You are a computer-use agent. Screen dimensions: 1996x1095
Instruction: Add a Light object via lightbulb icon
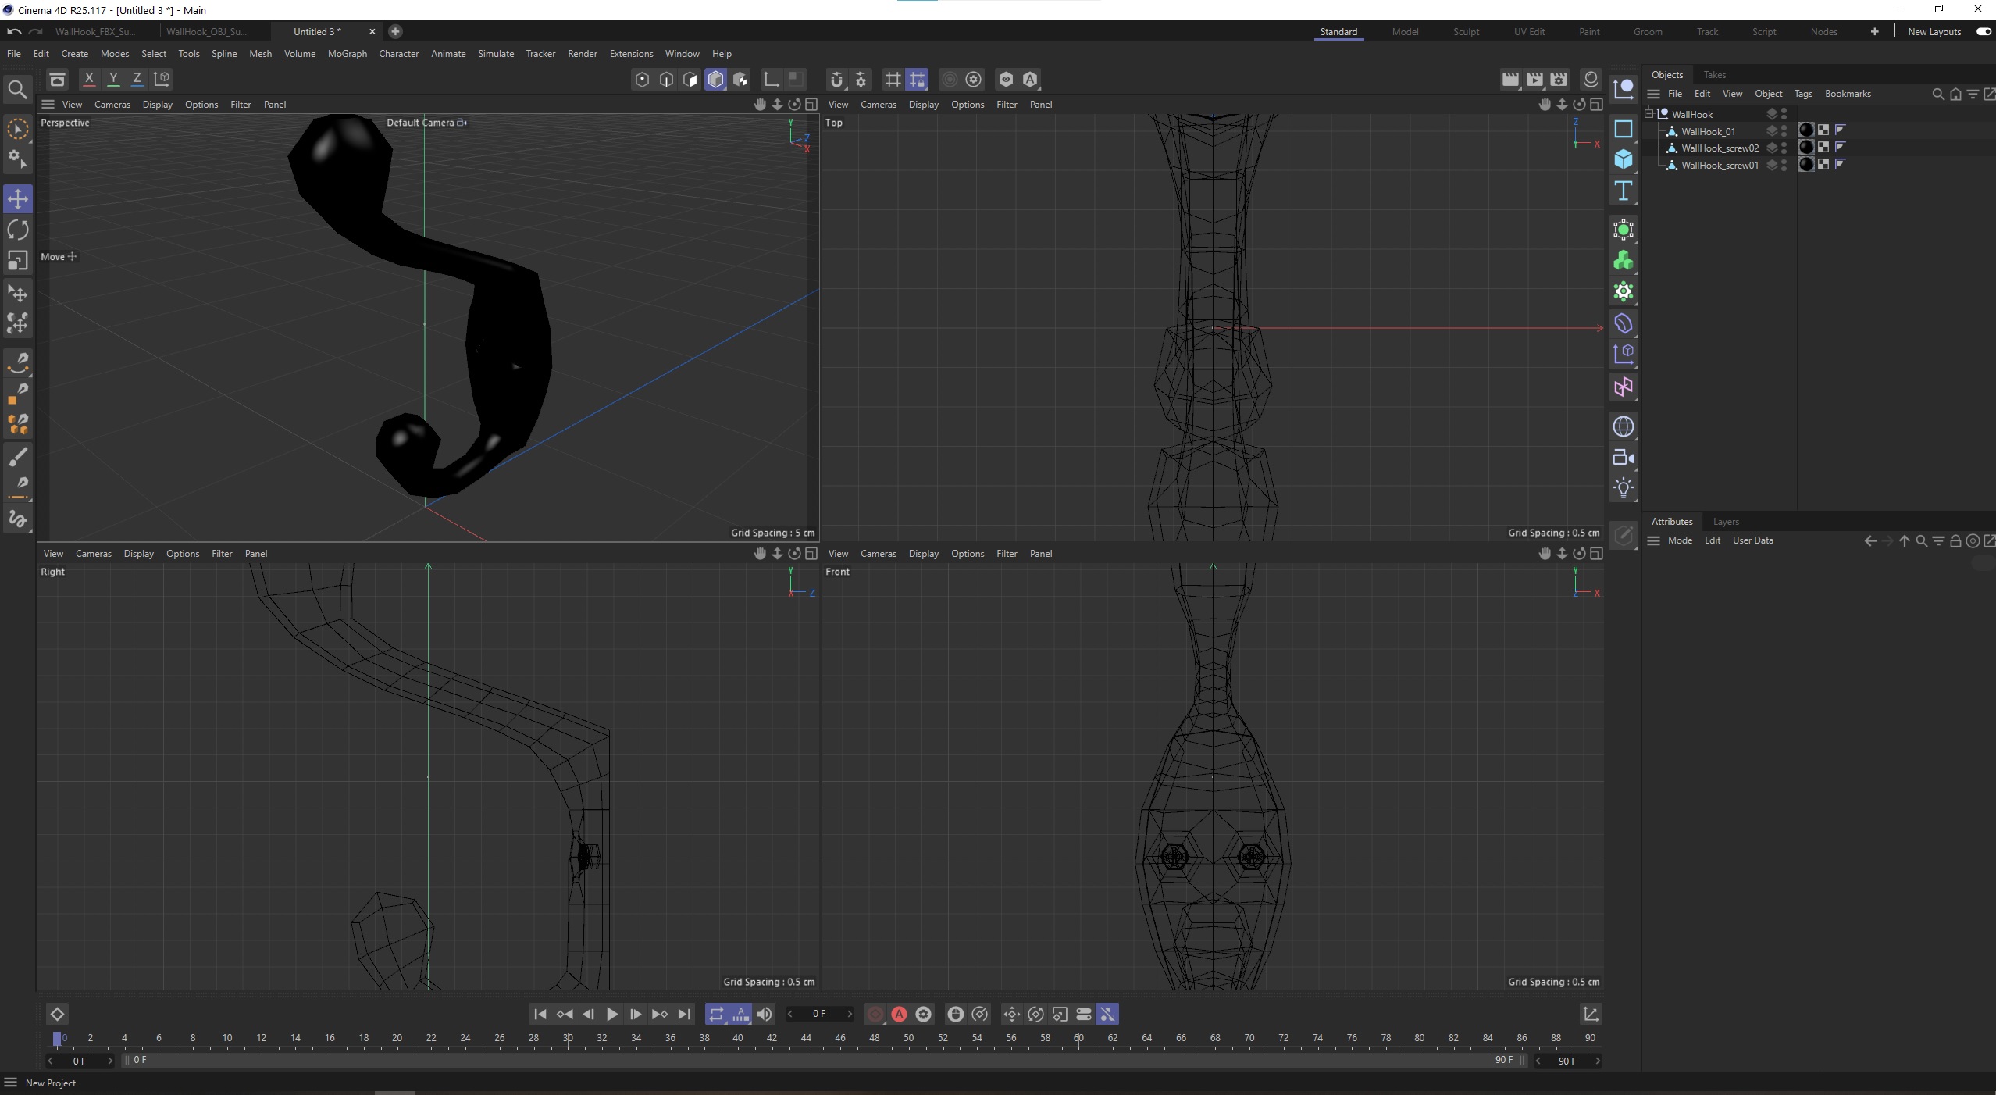tap(1624, 488)
